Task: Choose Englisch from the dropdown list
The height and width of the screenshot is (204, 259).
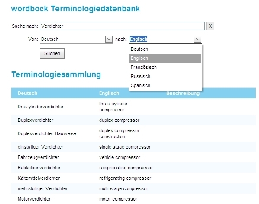Action: (x=165, y=58)
